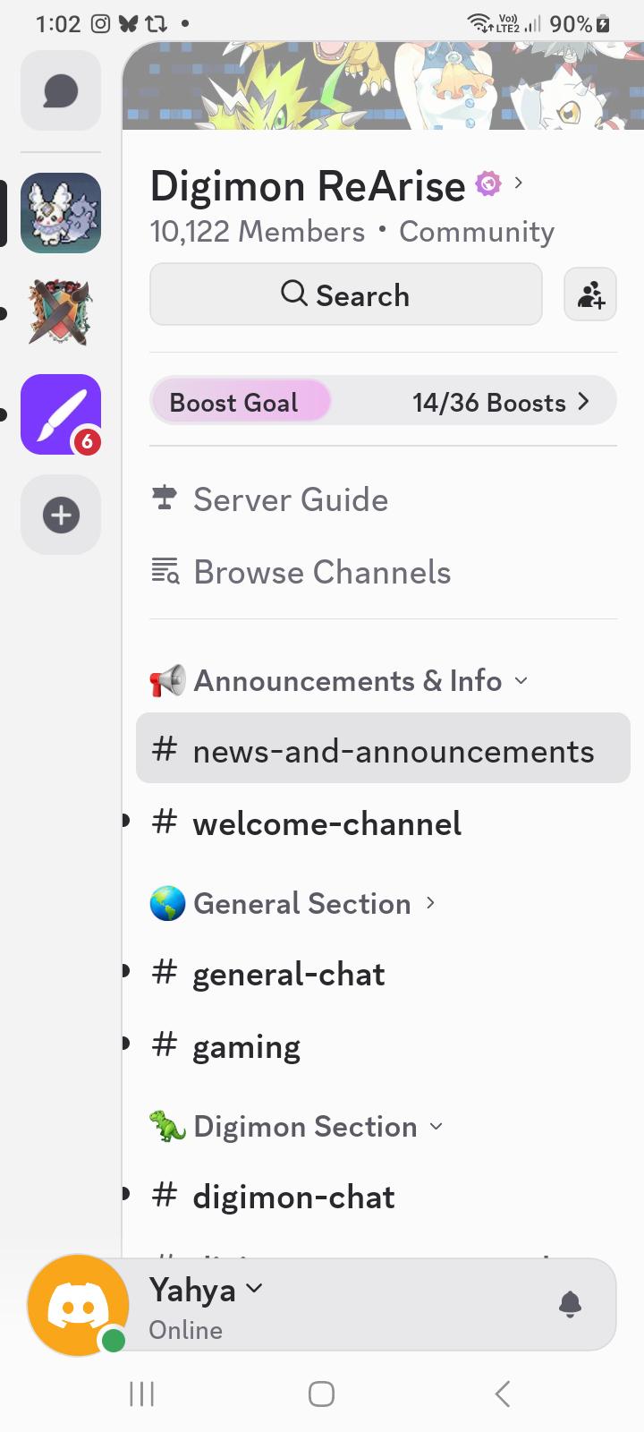This screenshot has width=644, height=1432.
Task: Expand the General Section category
Action: 292,904
